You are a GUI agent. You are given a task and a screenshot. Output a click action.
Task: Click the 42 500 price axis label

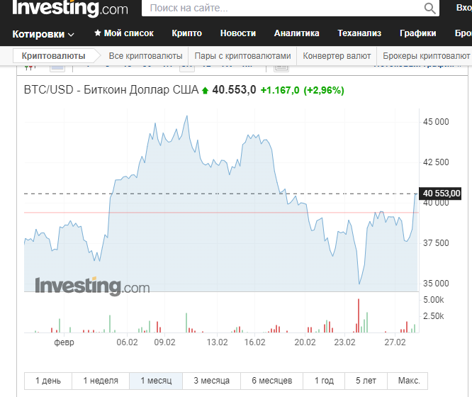tap(436, 162)
